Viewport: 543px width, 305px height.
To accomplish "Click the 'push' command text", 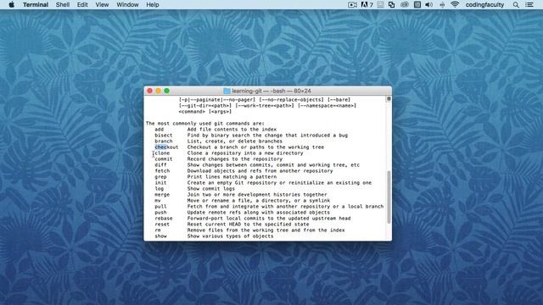I will coord(160,213).
